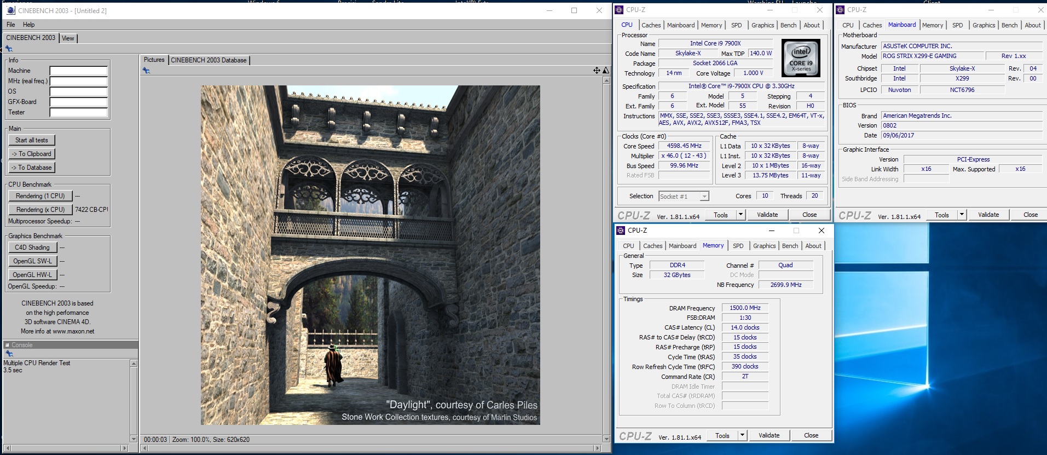Click the CPU-Z Memory window title icon
This screenshot has height=455, width=1047.
point(621,231)
